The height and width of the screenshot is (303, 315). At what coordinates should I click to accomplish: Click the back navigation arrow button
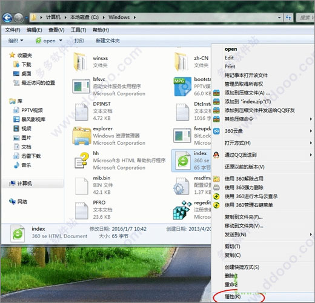click(x=8, y=18)
